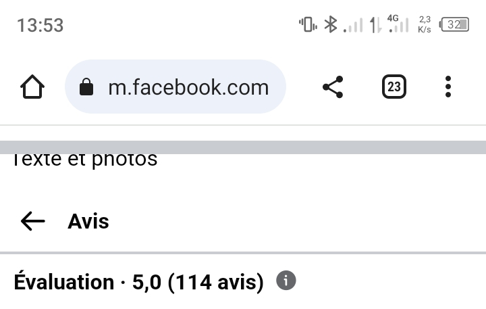This screenshot has width=486, height=309.
Task: Tap the Chrome home icon
Action: [x=32, y=87]
